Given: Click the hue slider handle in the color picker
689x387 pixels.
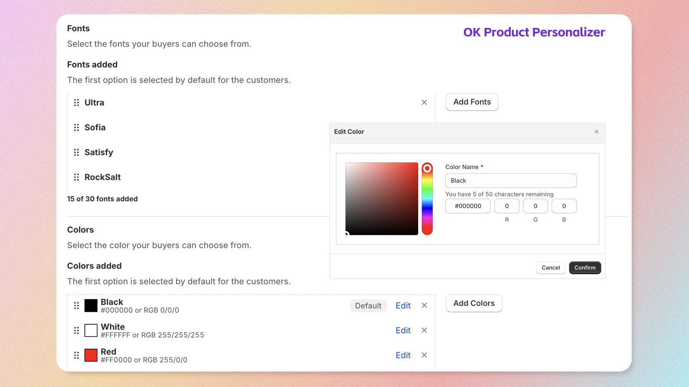Looking at the screenshot, I should tap(427, 168).
